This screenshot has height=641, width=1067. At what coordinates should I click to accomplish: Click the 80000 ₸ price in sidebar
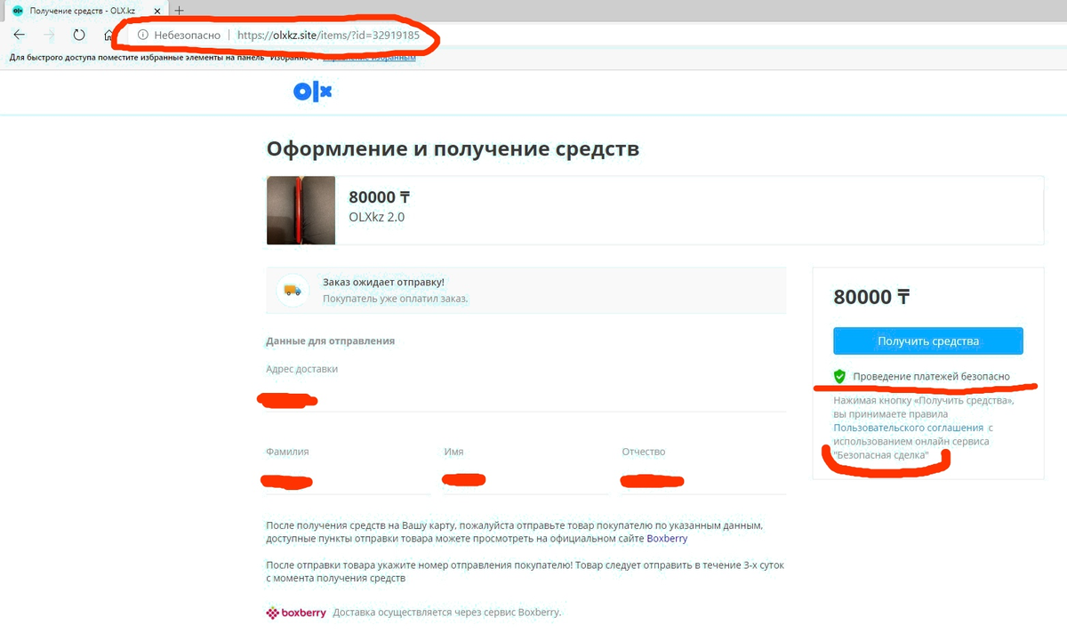point(870,297)
